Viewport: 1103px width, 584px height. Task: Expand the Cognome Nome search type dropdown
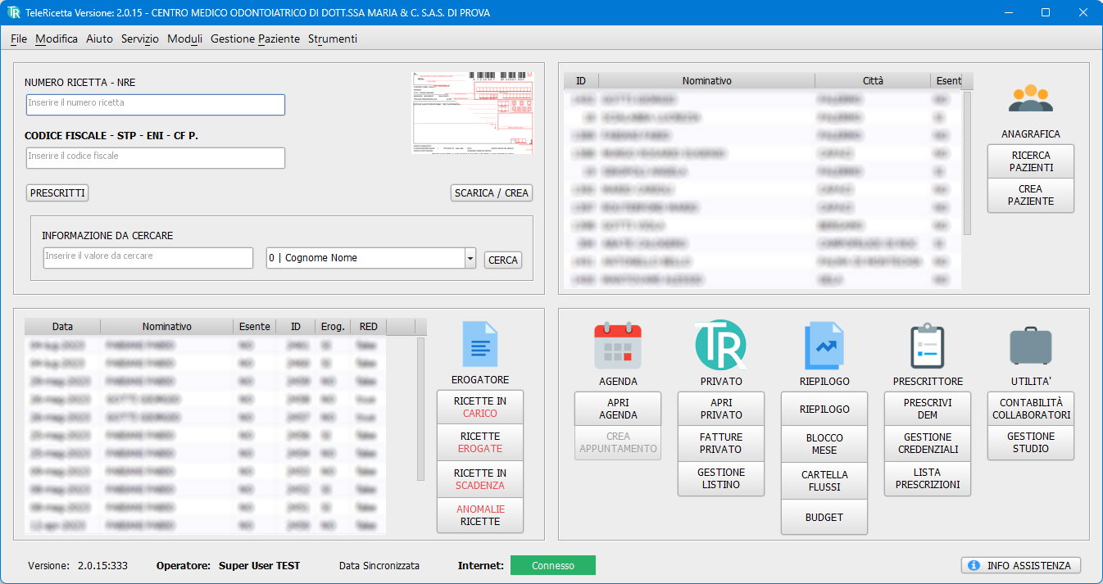tap(470, 258)
